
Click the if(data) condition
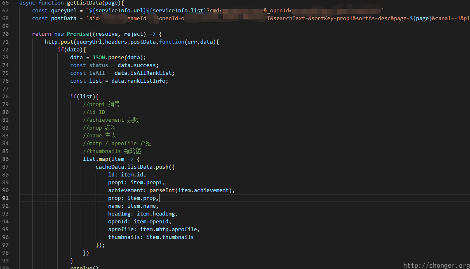(72, 50)
